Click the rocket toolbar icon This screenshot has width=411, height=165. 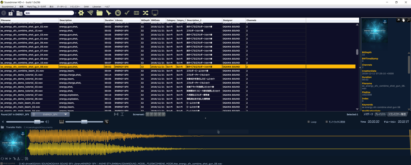(x=109, y=13)
